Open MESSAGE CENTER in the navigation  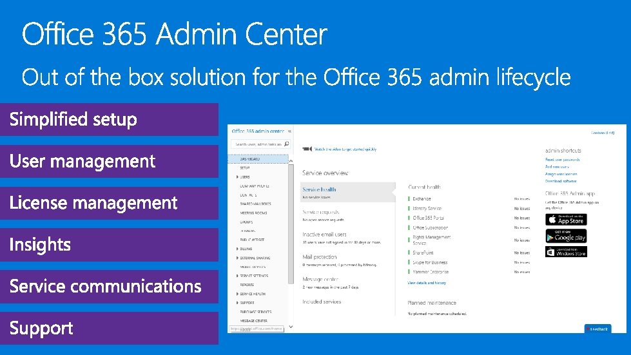[253, 321]
